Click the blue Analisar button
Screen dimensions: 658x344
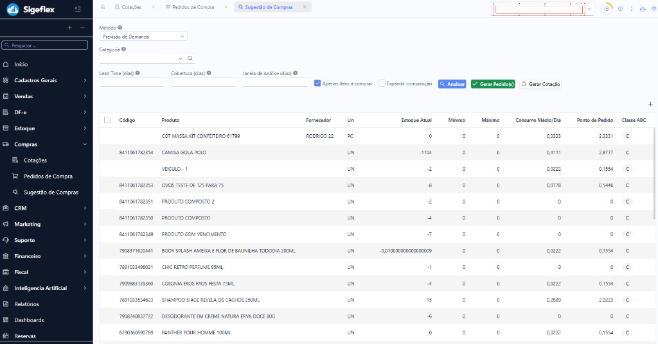(452, 84)
